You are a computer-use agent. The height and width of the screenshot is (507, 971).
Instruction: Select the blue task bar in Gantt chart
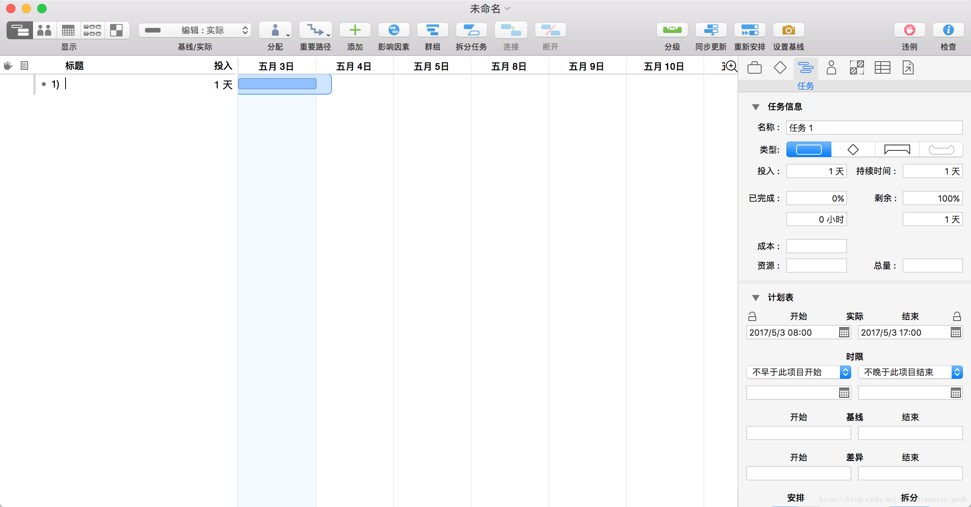[x=277, y=84]
